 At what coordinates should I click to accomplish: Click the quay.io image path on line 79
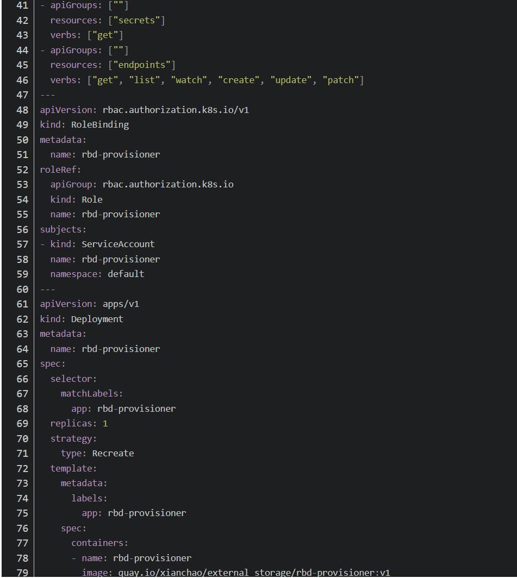[254, 573]
